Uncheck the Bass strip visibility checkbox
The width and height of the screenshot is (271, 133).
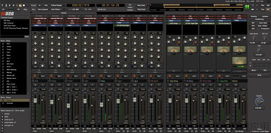3,55
